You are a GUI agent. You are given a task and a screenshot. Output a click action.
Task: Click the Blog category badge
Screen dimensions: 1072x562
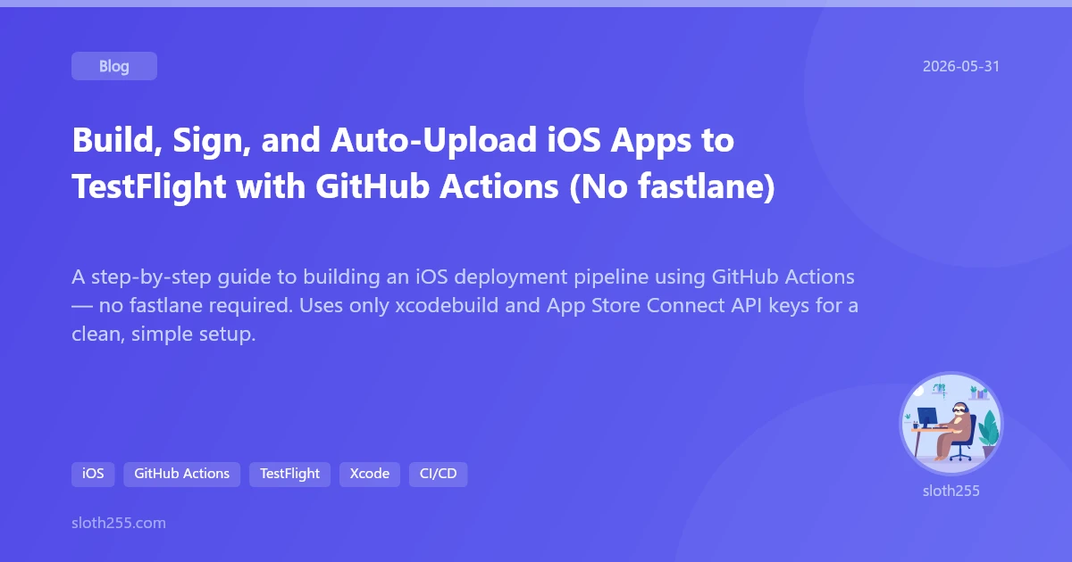pos(114,66)
